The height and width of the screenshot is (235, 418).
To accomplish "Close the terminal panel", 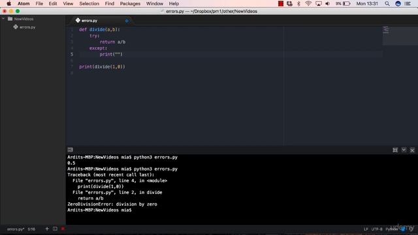I will click(412, 150).
